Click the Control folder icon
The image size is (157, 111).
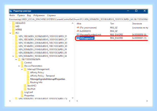coord(22,63)
